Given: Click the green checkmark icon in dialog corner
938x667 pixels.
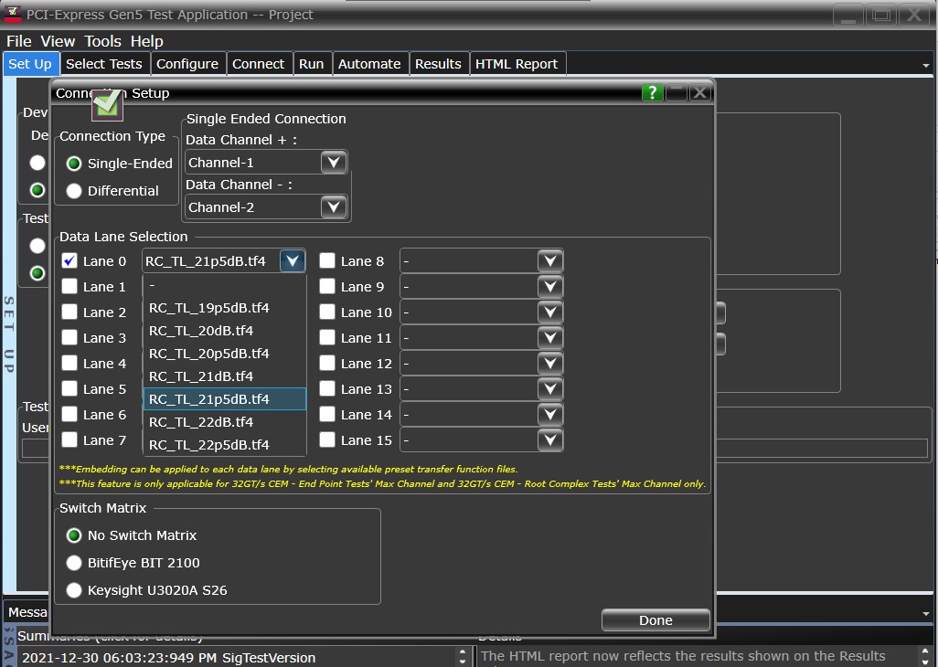Looking at the screenshot, I should 107,104.
